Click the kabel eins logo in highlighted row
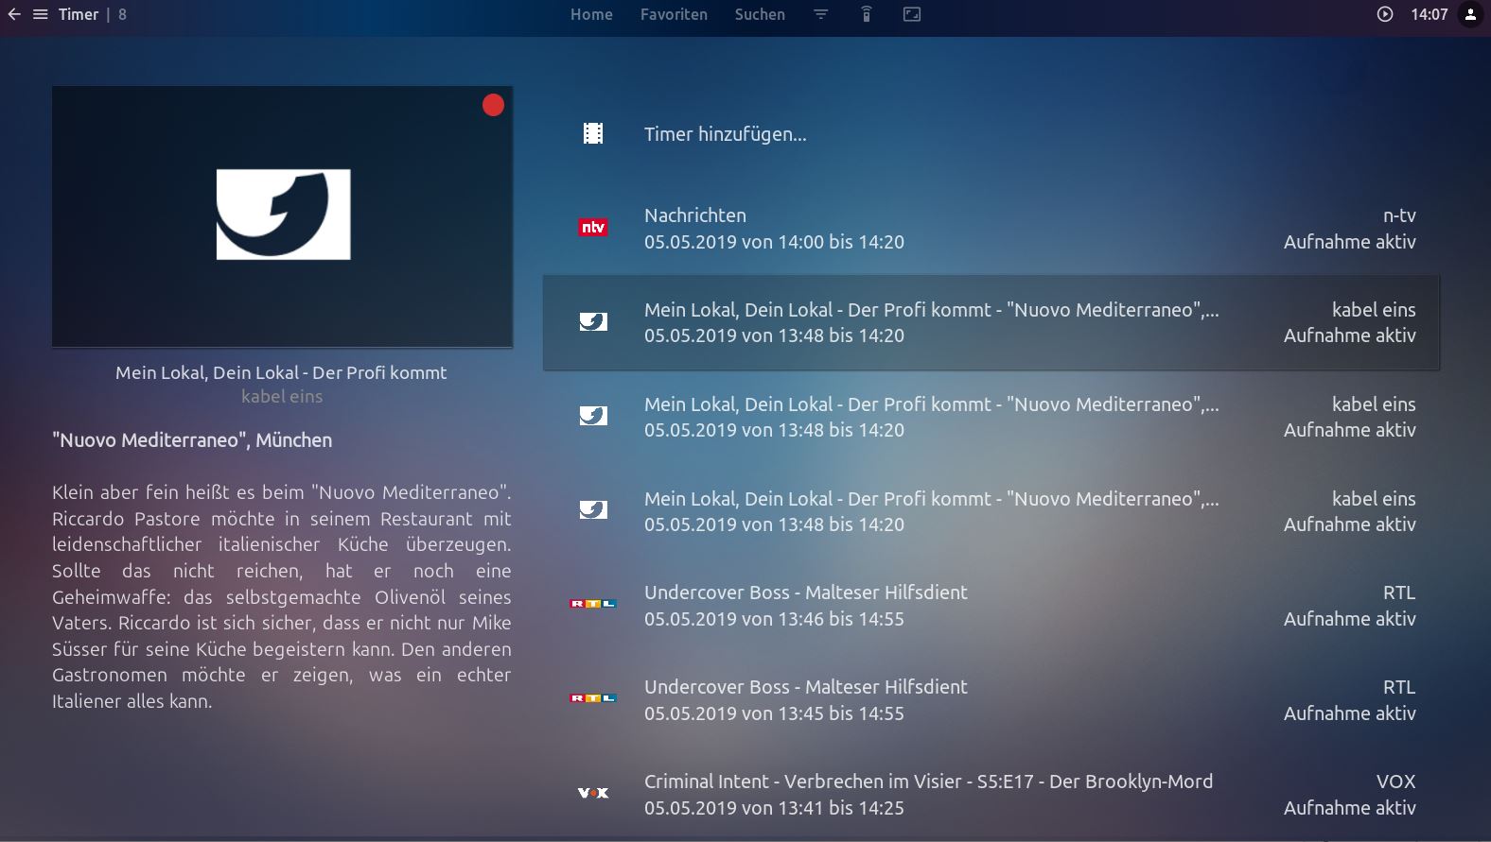Image resolution: width=1491 pixels, height=842 pixels. (x=593, y=321)
